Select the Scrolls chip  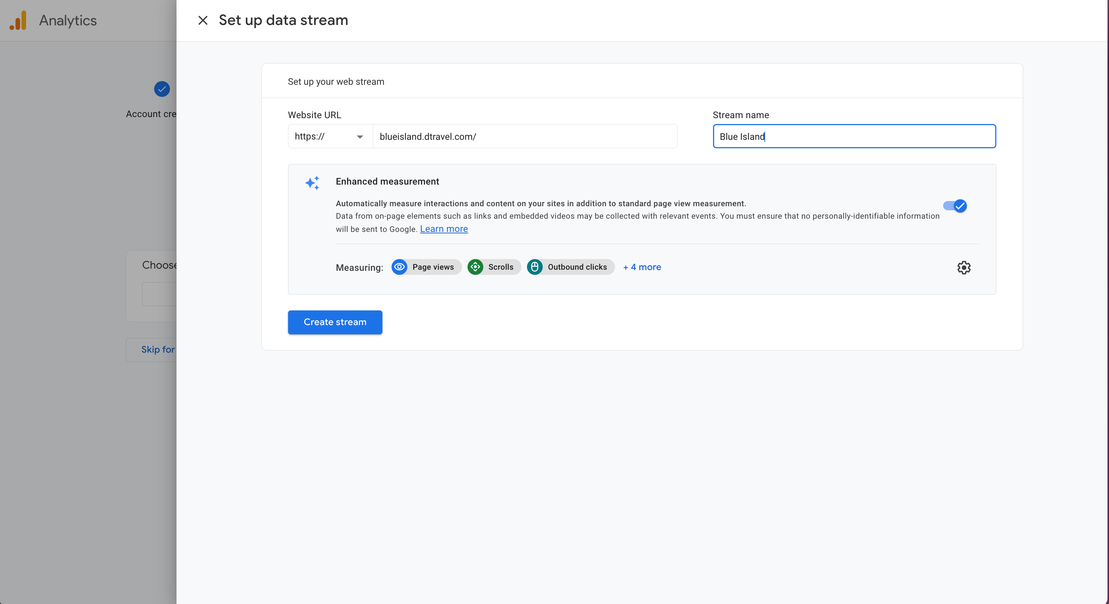(494, 267)
